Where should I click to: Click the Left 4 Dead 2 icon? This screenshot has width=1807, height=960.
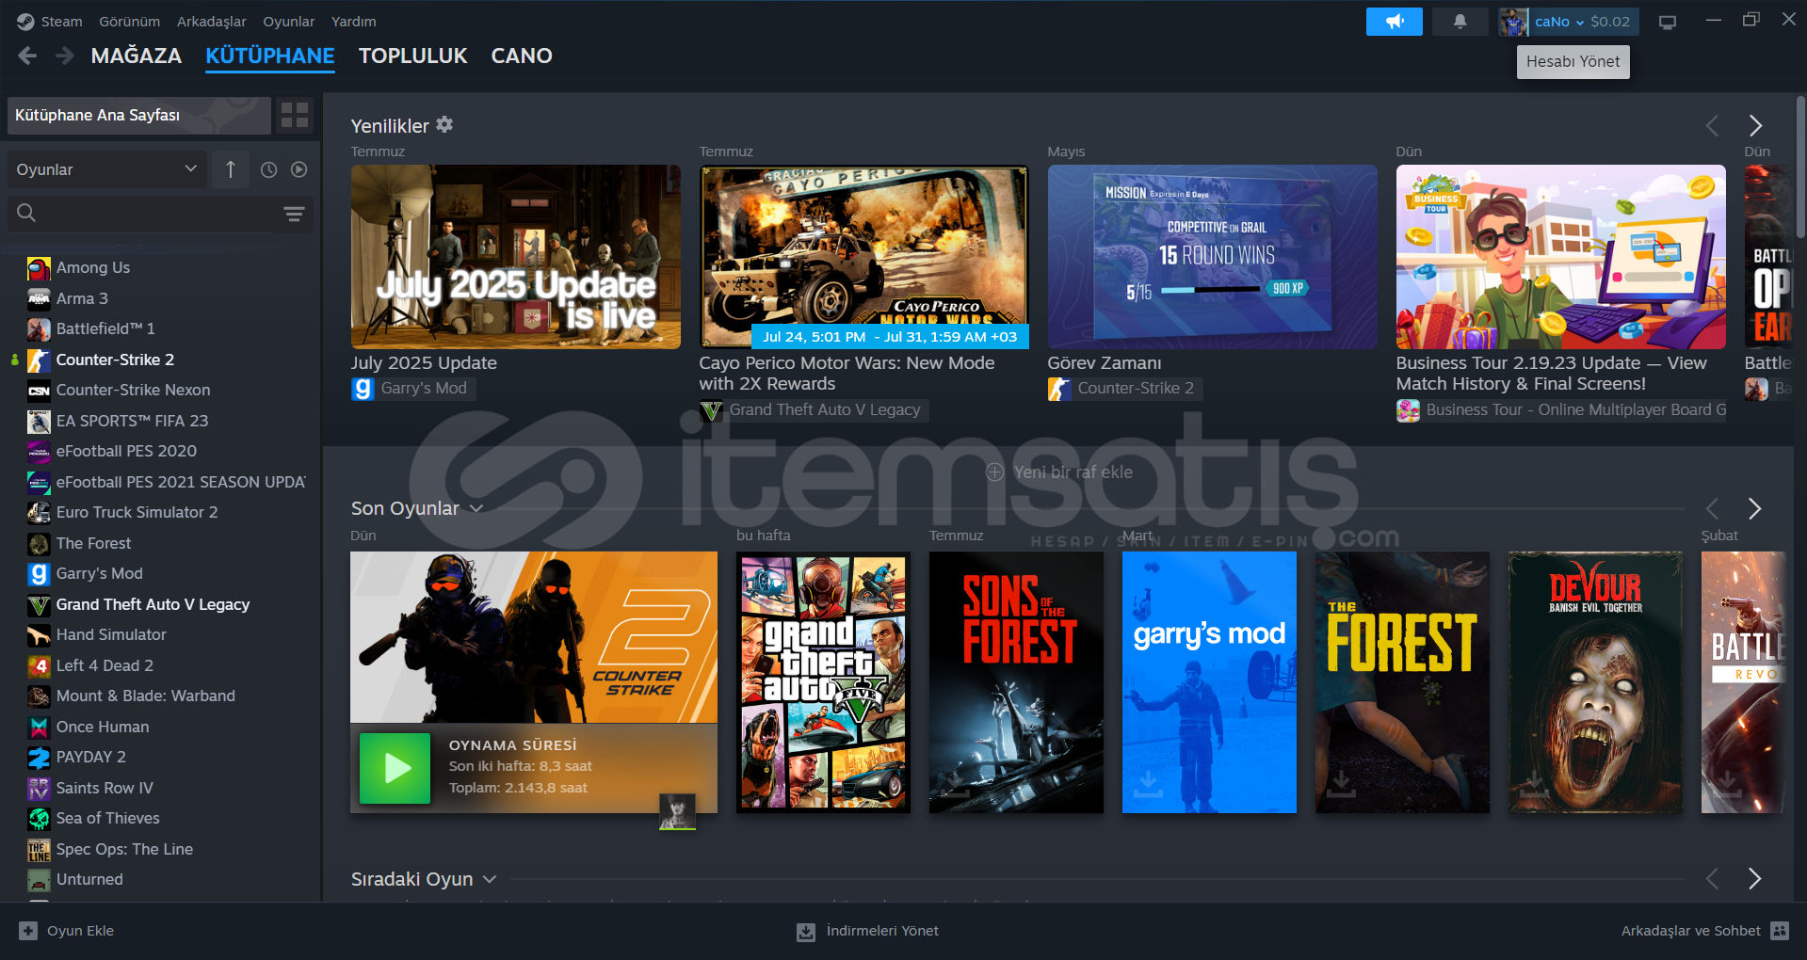pos(39,665)
